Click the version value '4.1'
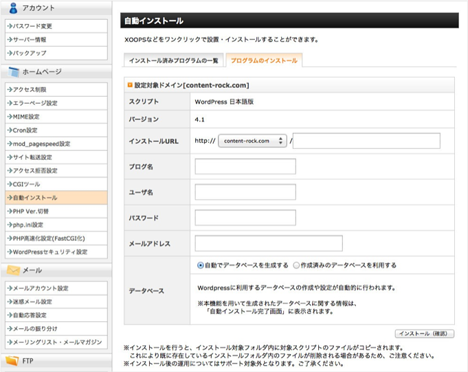 199,120
